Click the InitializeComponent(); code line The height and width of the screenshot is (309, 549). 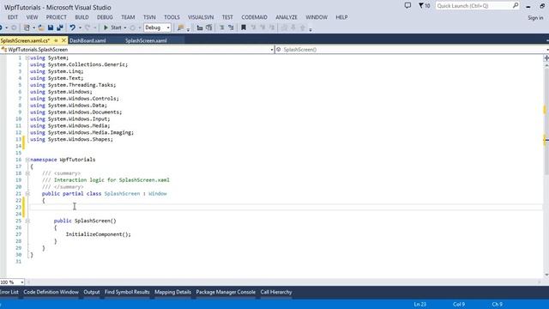pos(99,234)
